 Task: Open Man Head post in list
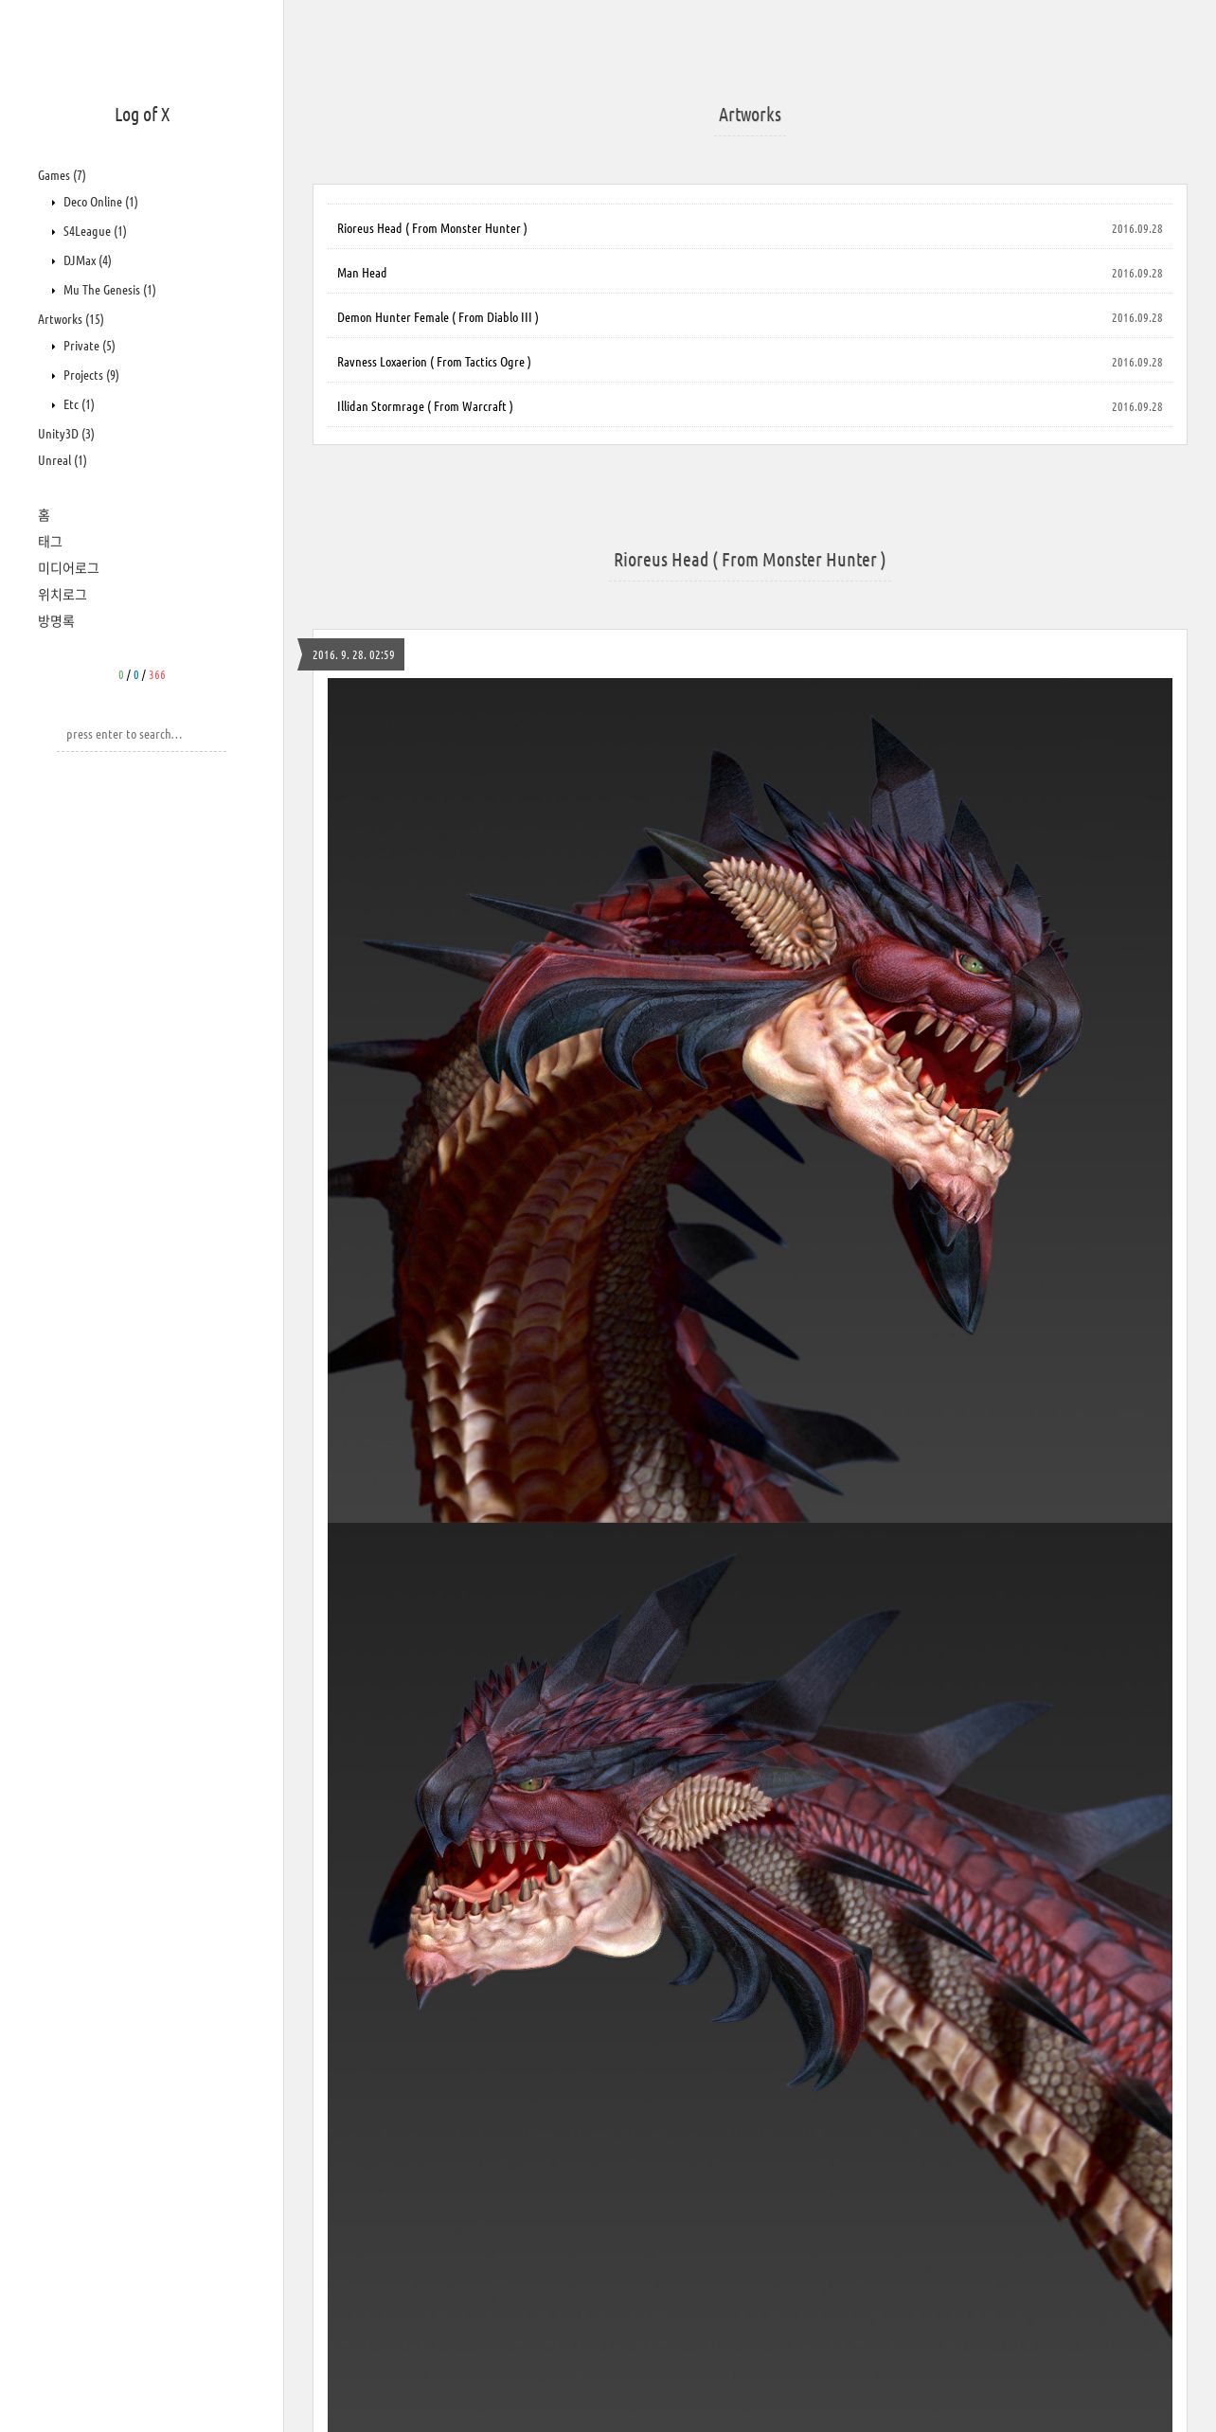(x=362, y=273)
